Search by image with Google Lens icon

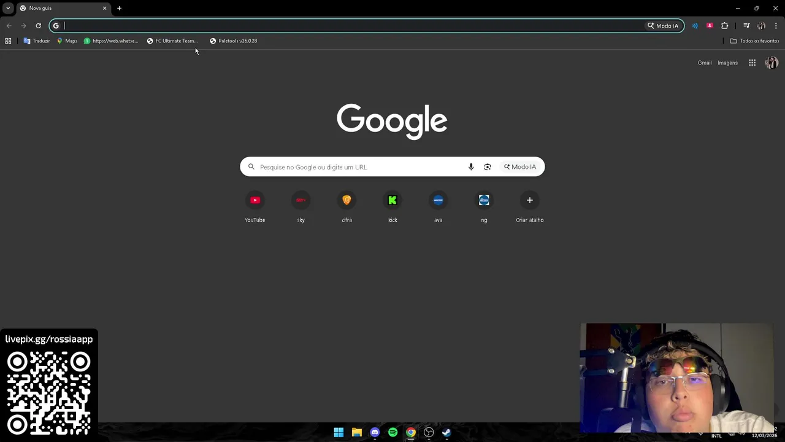[488, 167]
